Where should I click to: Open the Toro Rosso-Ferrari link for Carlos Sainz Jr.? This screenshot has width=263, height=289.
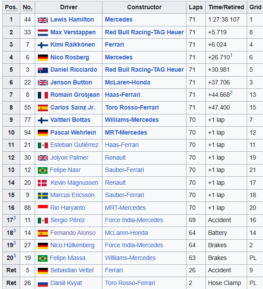point(132,107)
